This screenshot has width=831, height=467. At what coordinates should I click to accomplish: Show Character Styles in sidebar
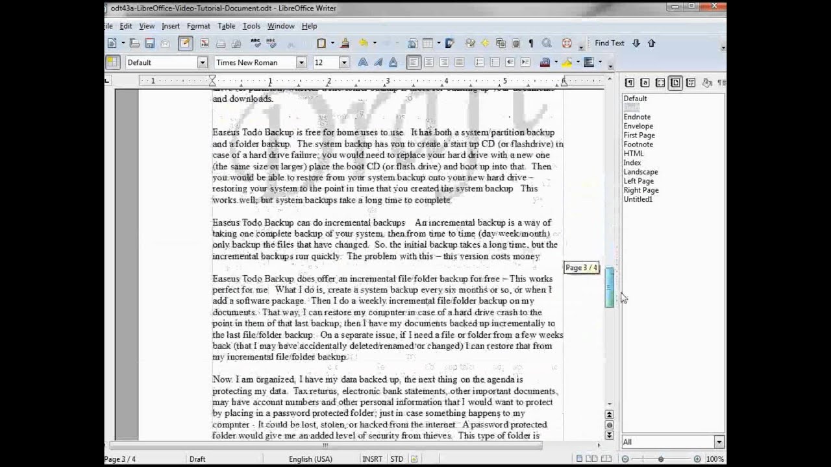tap(645, 82)
